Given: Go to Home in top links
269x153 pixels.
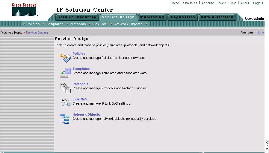Looking at the screenshot, I should pyautogui.click(x=175, y=3).
